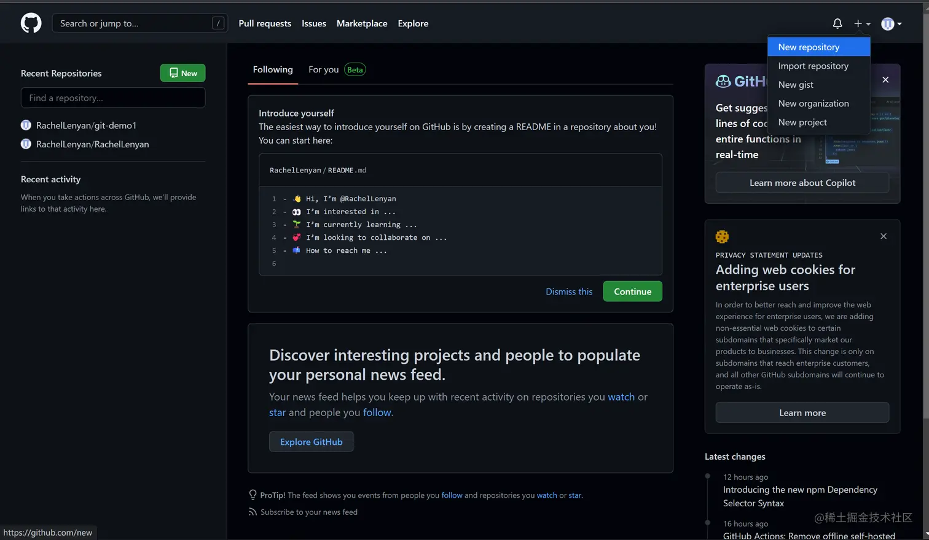Switch to the For you tab
This screenshot has height=540, width=929.
tap(324, 69)
